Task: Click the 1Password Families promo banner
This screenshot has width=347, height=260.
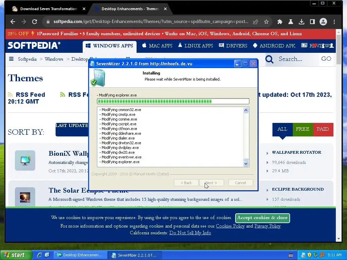Action: [x=170, y=34]
